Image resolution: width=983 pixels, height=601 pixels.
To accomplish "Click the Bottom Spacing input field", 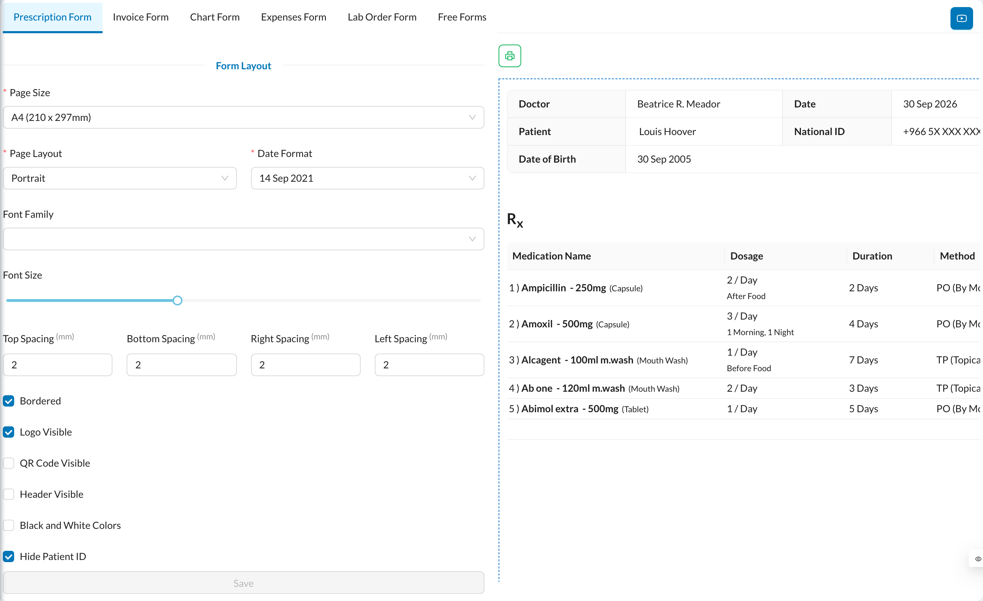I will click(181, 364).
